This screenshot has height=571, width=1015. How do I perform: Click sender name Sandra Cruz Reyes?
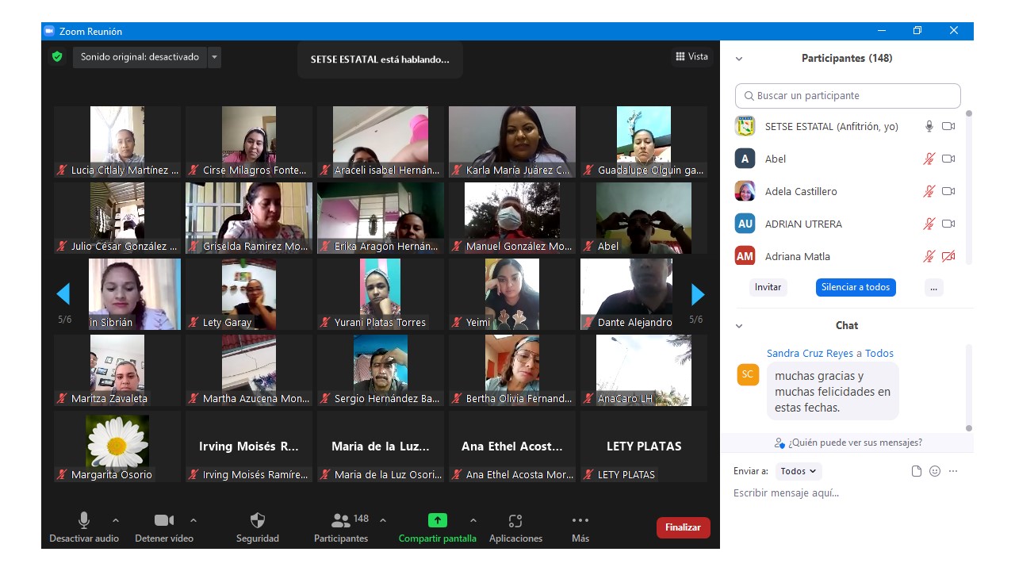tap(810, 354)
